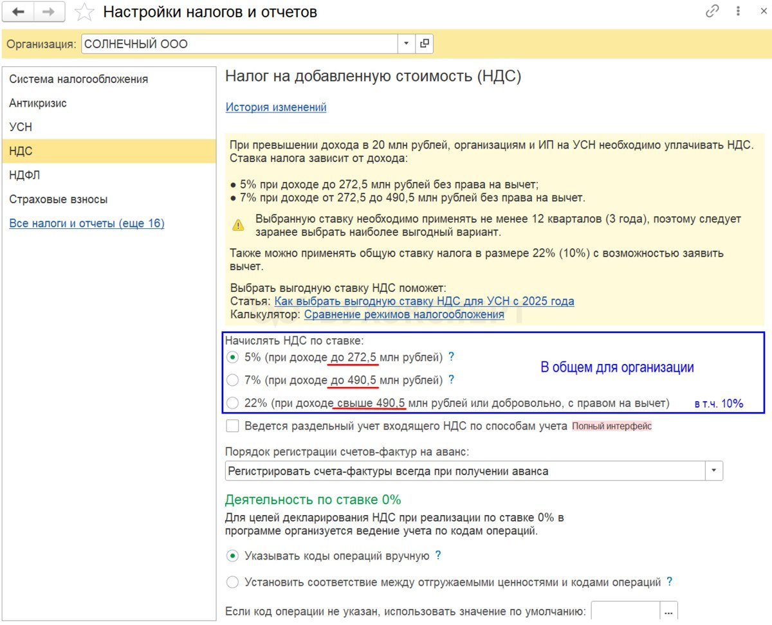Show help for Указывать коды операций вручную

click(438, 556)
